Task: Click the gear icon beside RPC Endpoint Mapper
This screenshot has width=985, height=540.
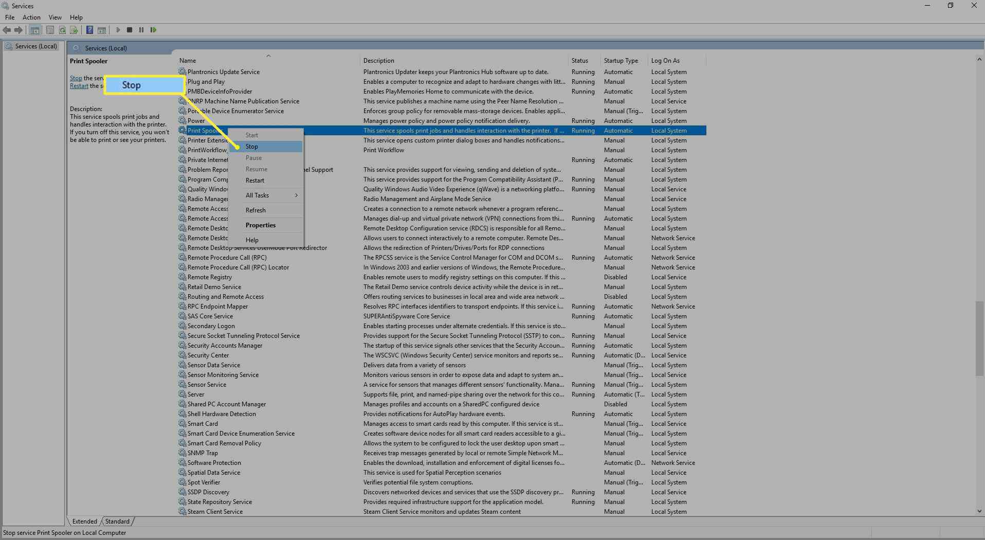Action: tap(182, 306)
